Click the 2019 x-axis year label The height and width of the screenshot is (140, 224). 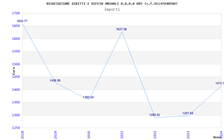55,135
